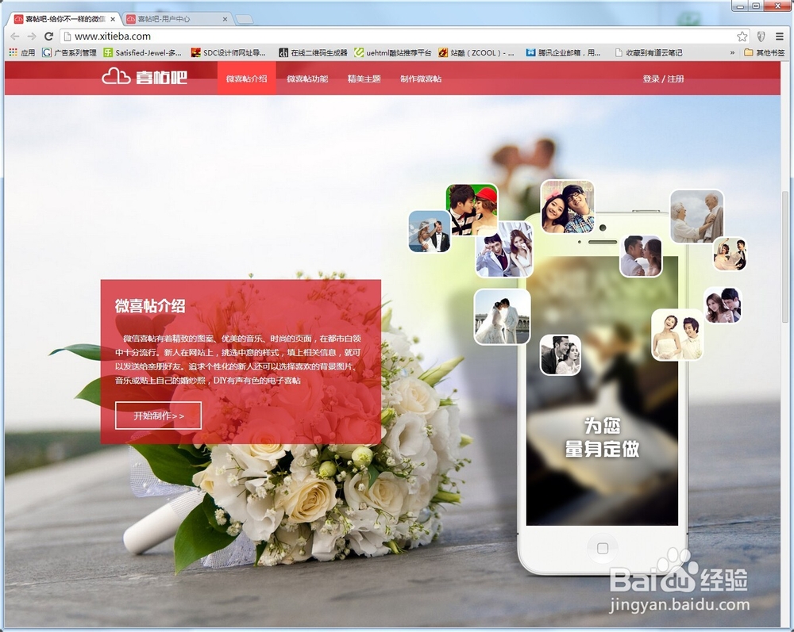Open the 精美主题 nav item
Screen dimensions: 794x632
[364, 79]
